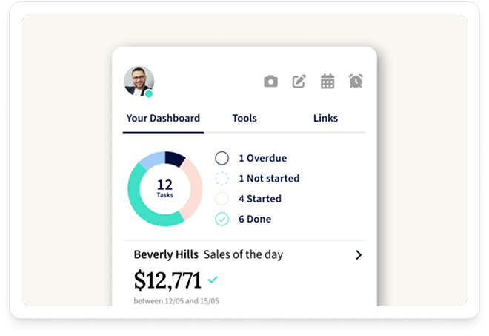Select the Overdue status circle
The height and width of the screenshot is (336, 489).
(x=222, y=158)
